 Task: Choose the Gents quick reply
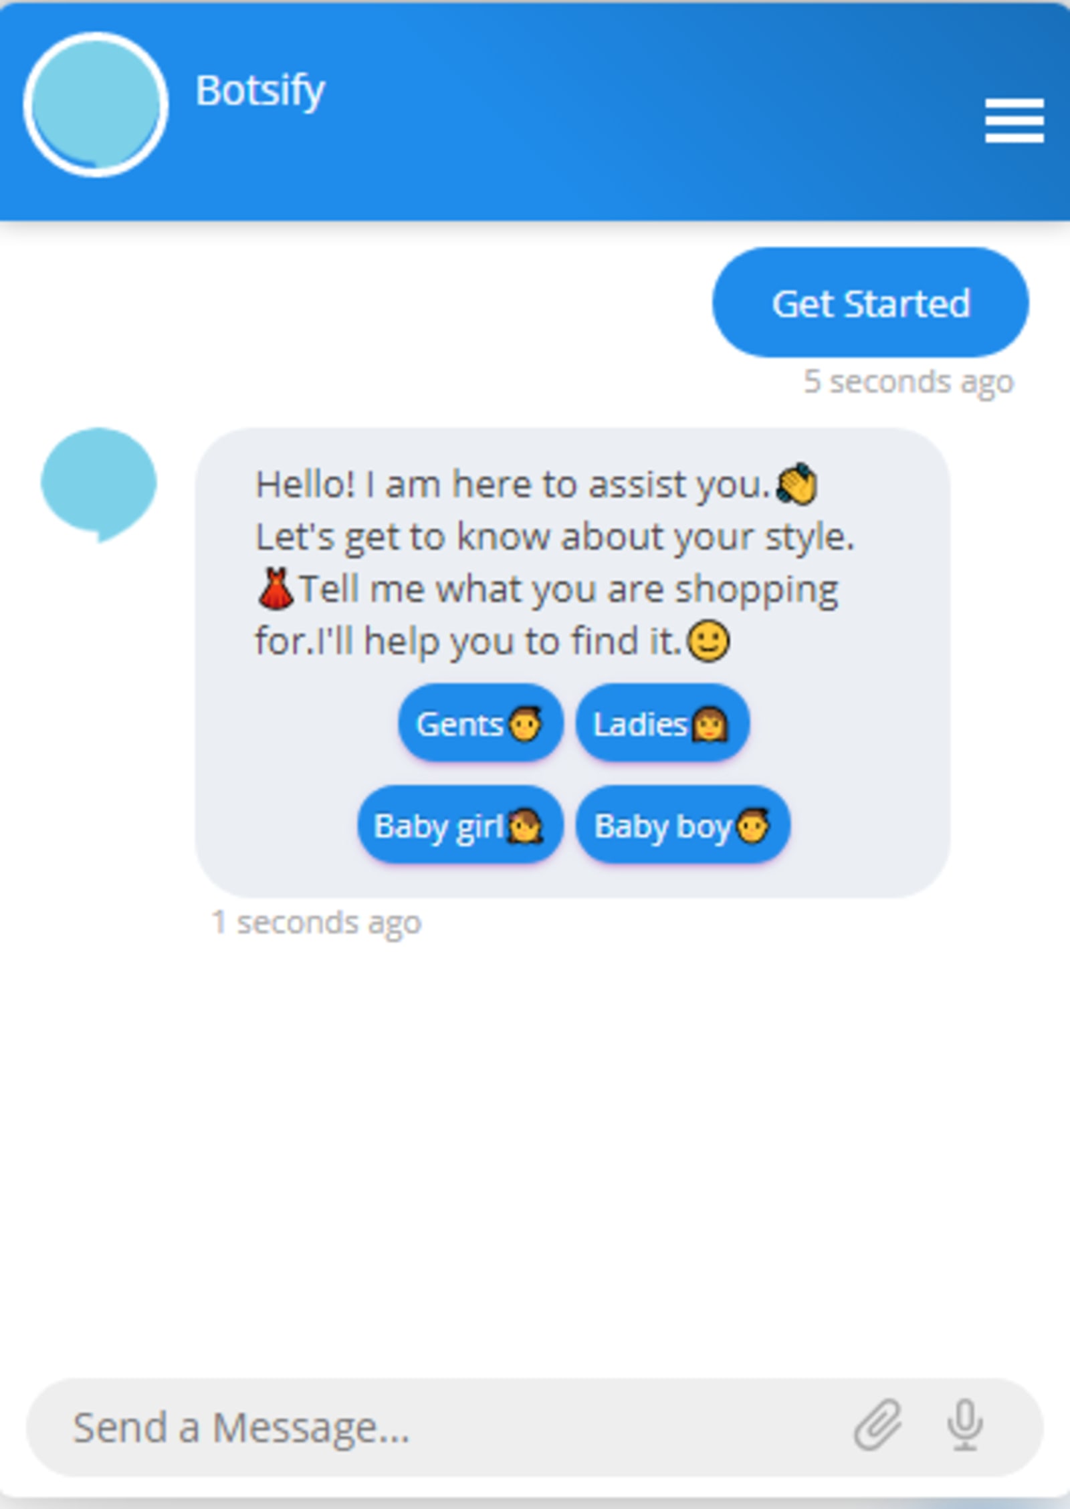point(480,723)
